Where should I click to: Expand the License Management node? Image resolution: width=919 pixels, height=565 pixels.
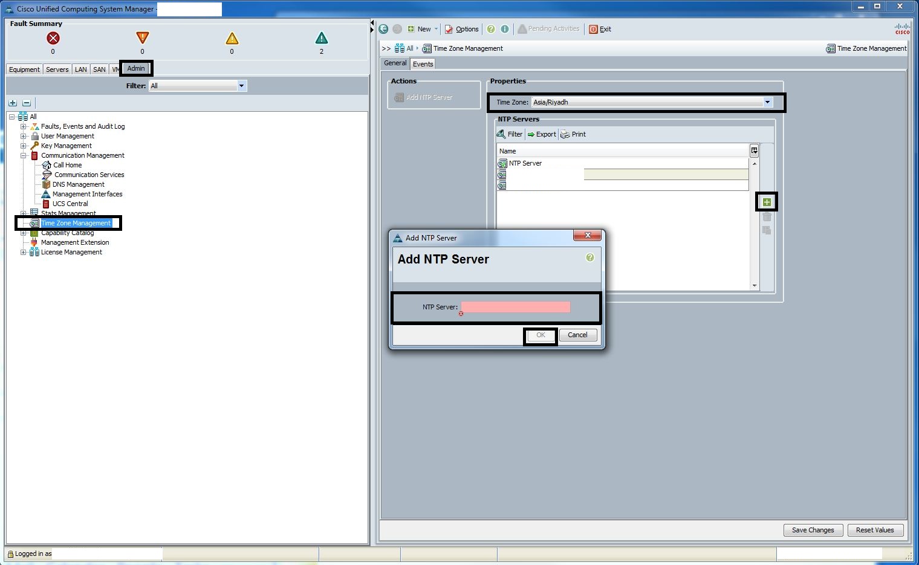click(24, 252)
